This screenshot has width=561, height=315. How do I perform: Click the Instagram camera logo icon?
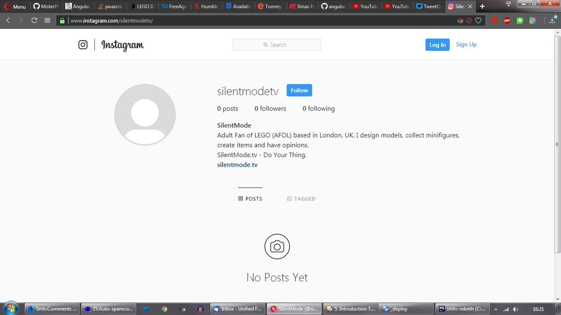pos(83,45)
